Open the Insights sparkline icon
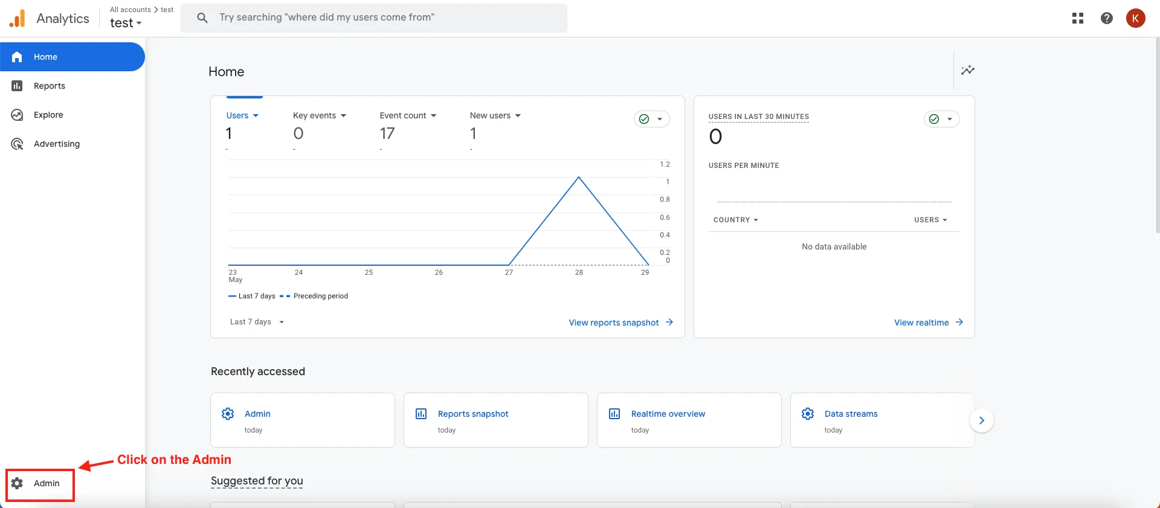 coord(967,70)
